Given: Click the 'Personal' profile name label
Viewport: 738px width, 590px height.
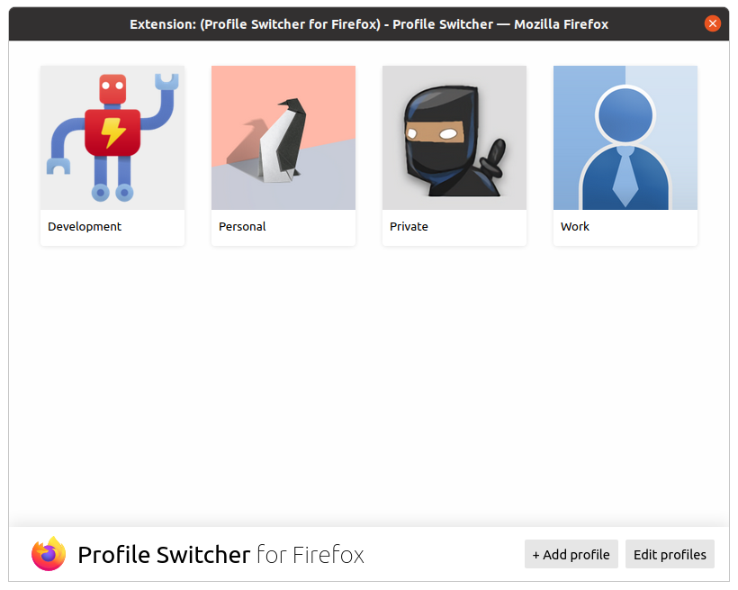Looking at the screenshot, I should point(242,227).
